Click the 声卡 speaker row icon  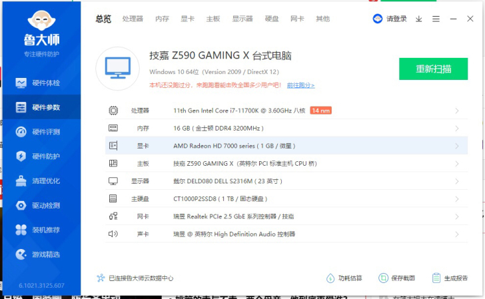pyautogui.click(x=113, y=234)
